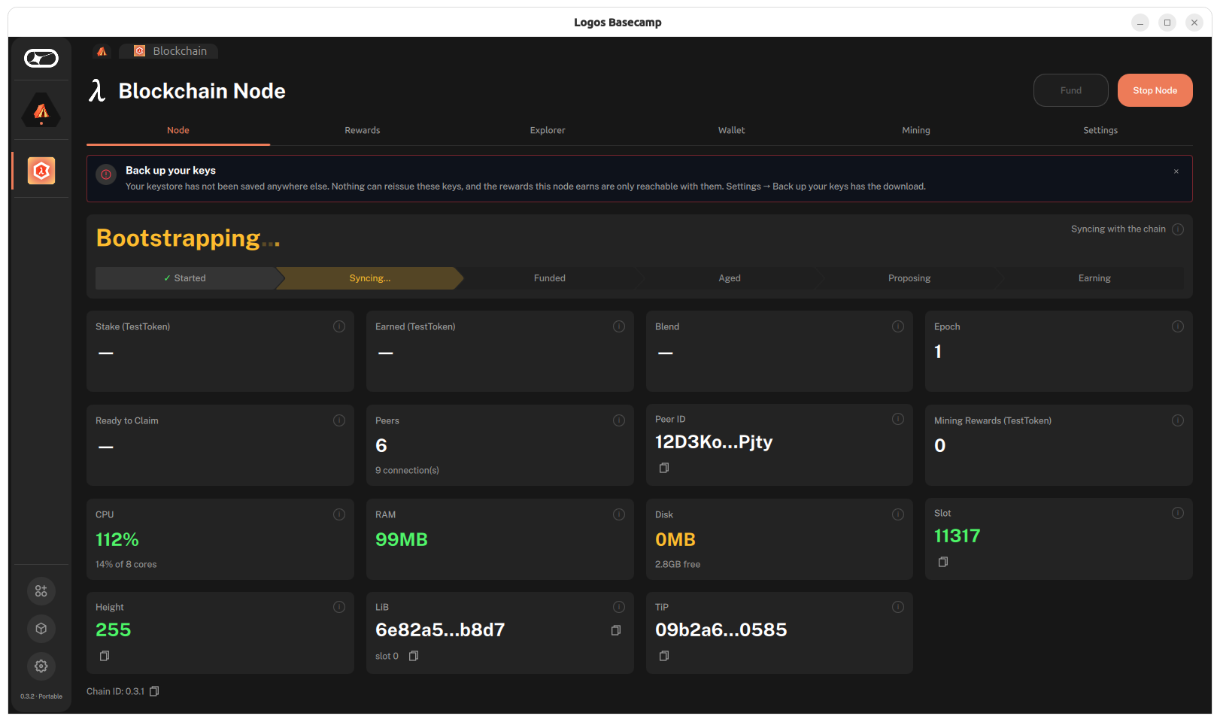Open the Explorer tab
Viewport: 1220px width, 722px height.
[x=548, y=130]
